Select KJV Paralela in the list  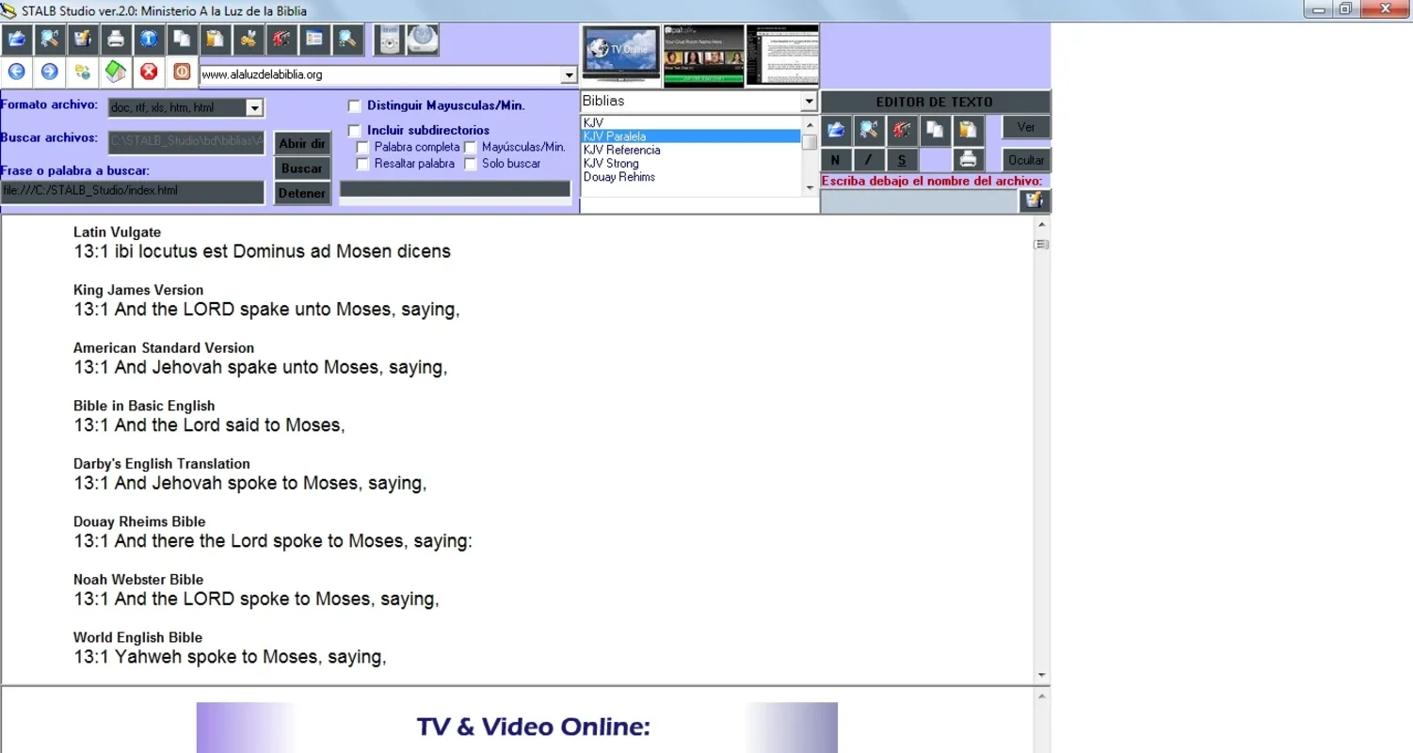[x=691, y=136]
